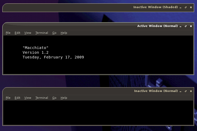Minimize the Inactive Window (Normal)

(180, 91)
